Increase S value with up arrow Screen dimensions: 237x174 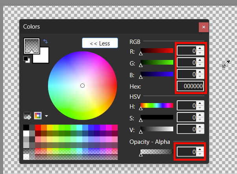(x=200, y=115)
